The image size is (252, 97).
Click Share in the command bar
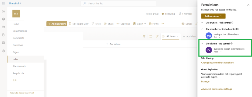[109, 24]
